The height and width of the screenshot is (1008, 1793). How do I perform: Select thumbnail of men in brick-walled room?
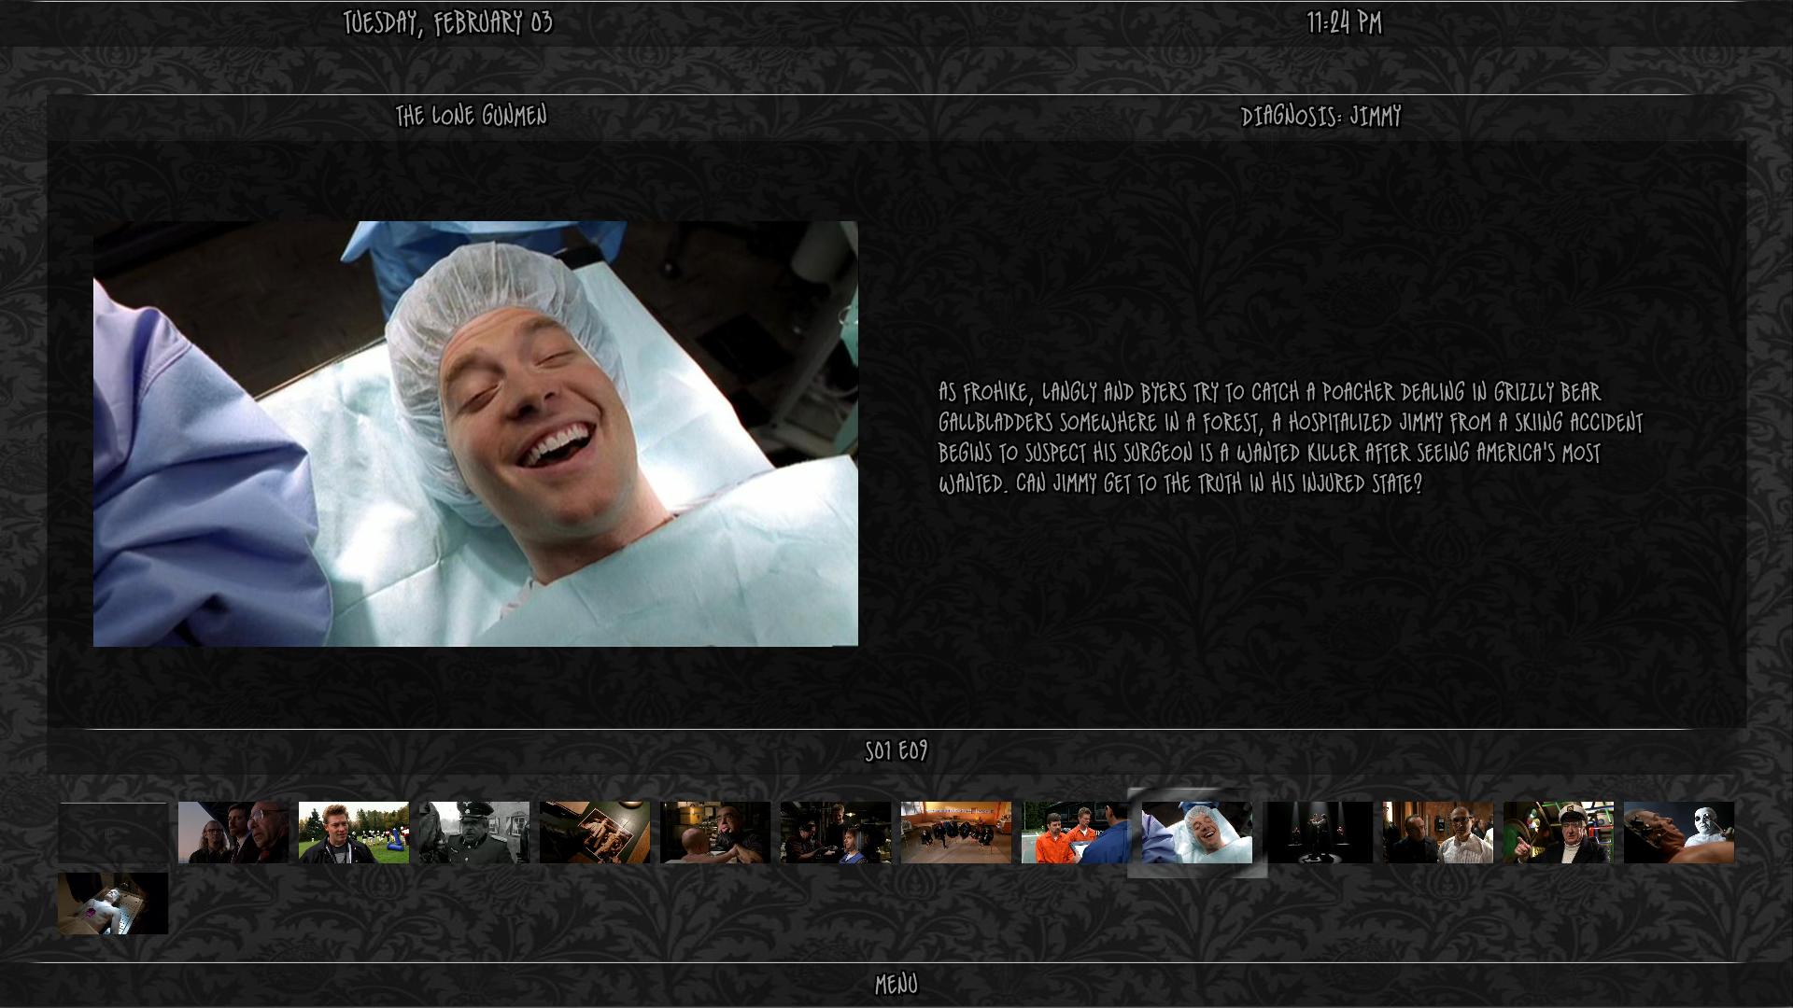[x=1438, y=833]
